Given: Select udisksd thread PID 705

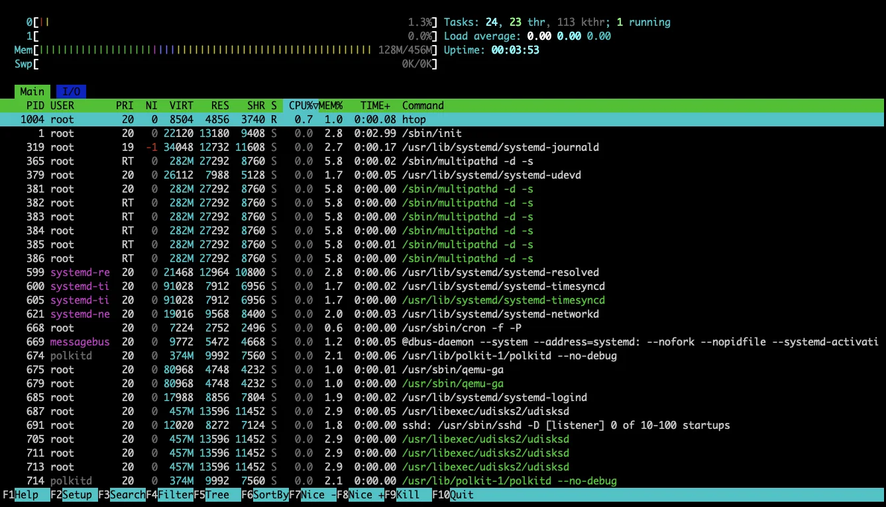Looking at the screenshot, I should coord(443,439).
